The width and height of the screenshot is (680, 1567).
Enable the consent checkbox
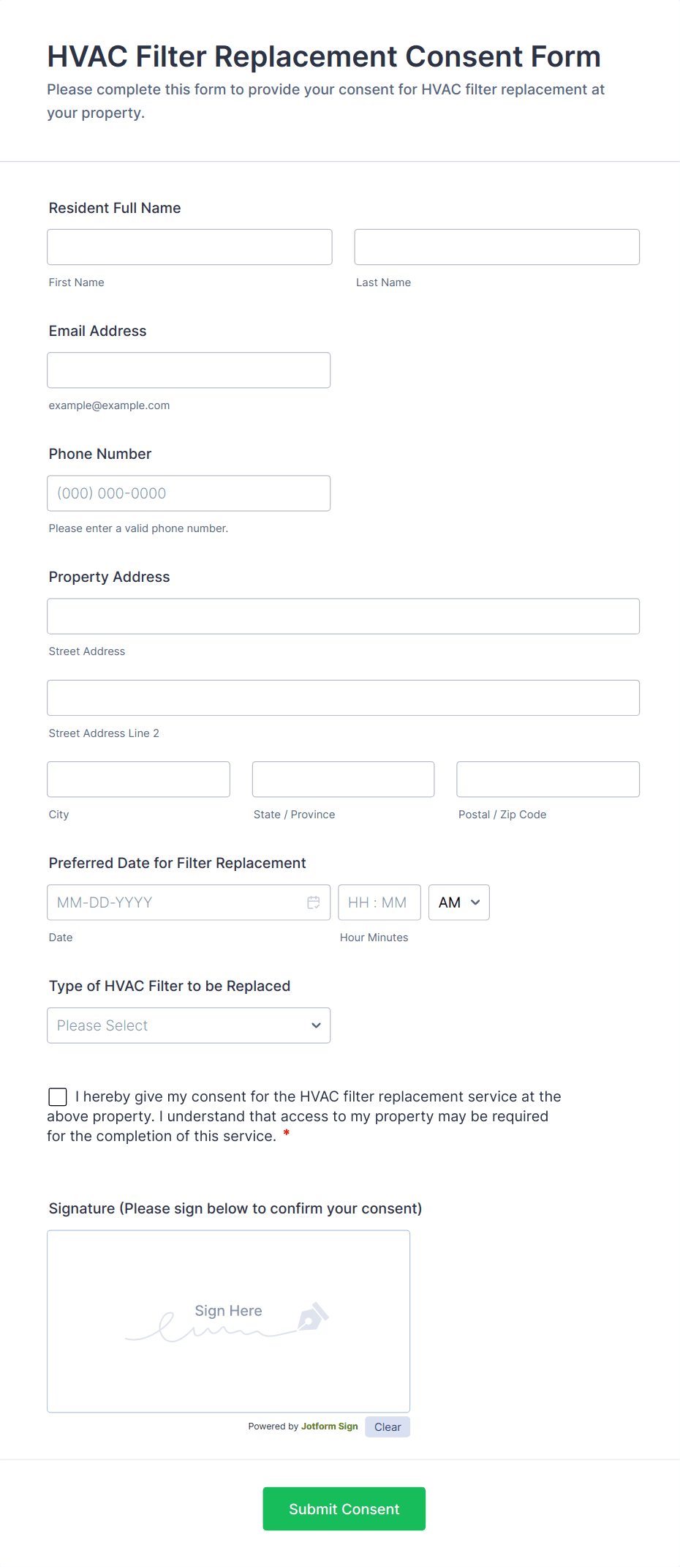tap(57, 1096)
